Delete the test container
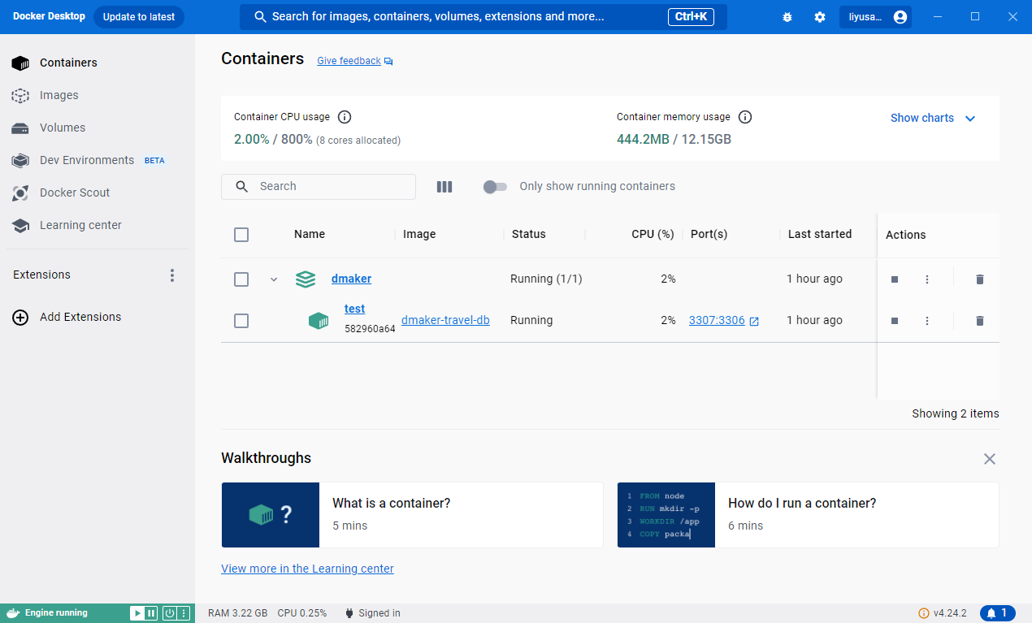1032x623 pixels. (x=980, y=321)
